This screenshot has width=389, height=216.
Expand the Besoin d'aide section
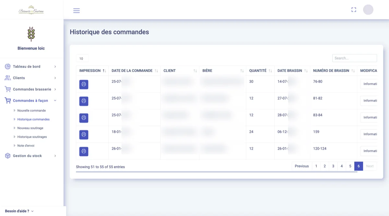tap(18, 211)
